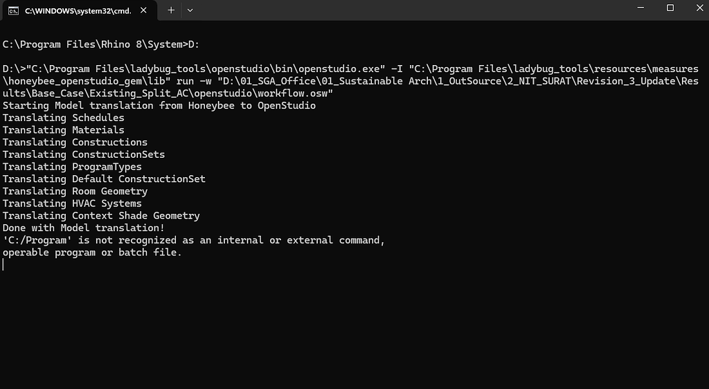
Task: Select the C:\WINDOWS\system32\cmd. tab
Action: pos(78,10)
